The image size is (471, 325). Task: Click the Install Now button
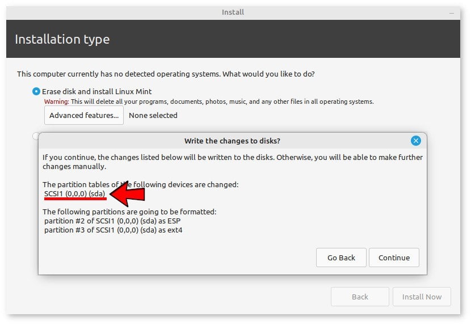[422, 297]
